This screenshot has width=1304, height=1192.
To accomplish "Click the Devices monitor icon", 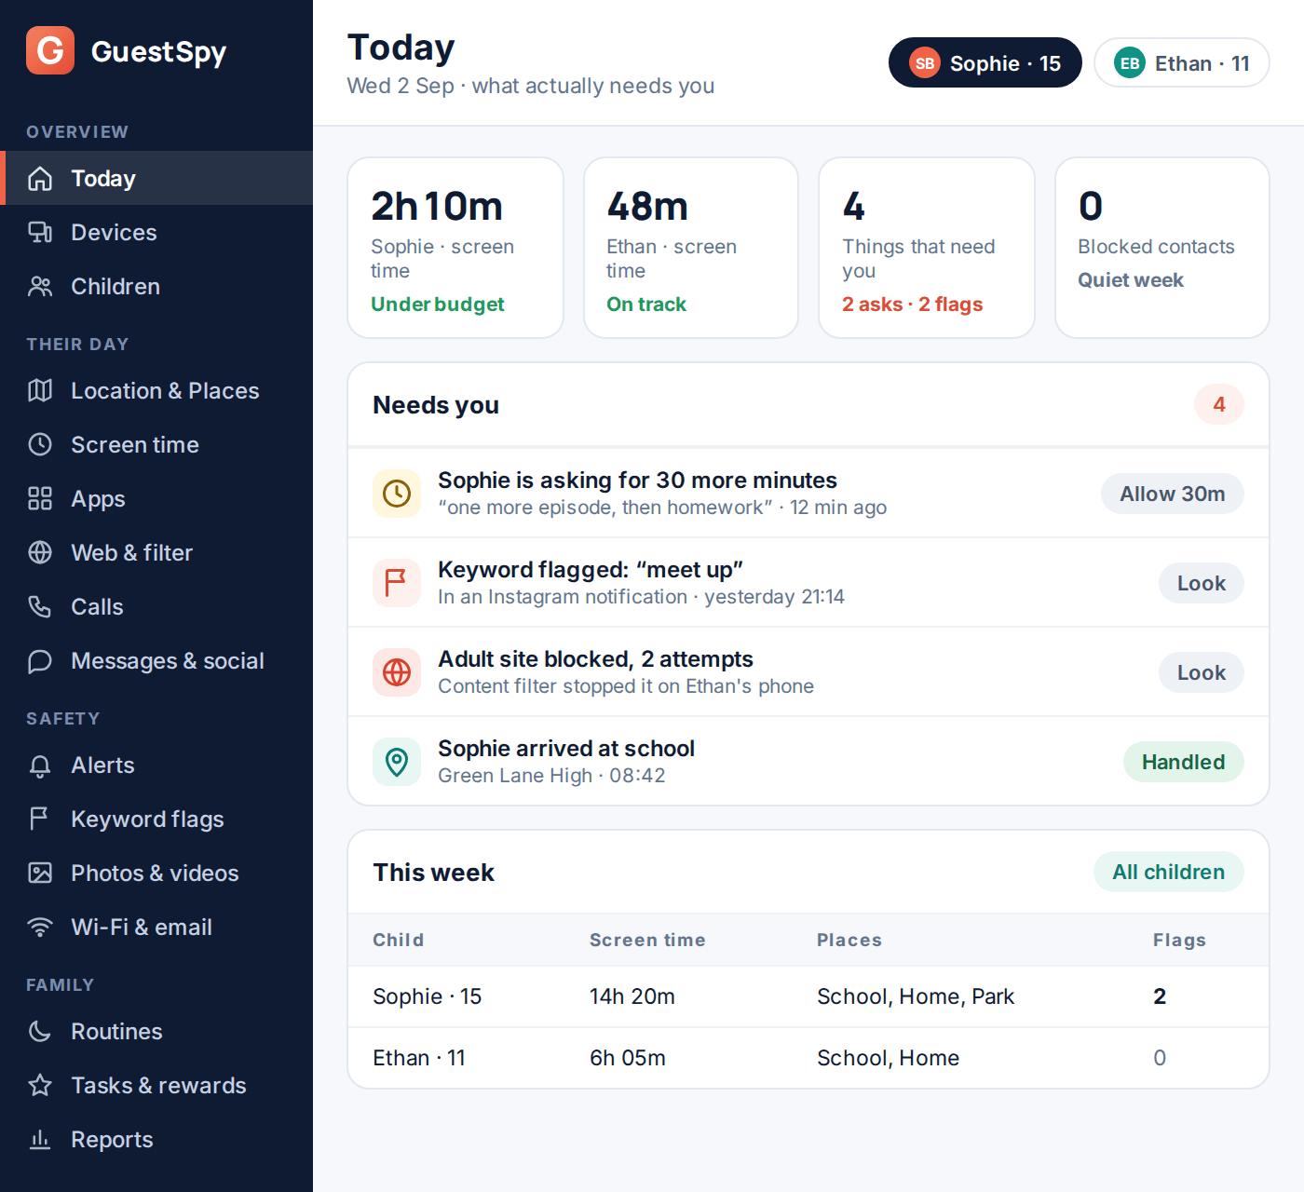I will pyautogui.click(x=40, y=232).
